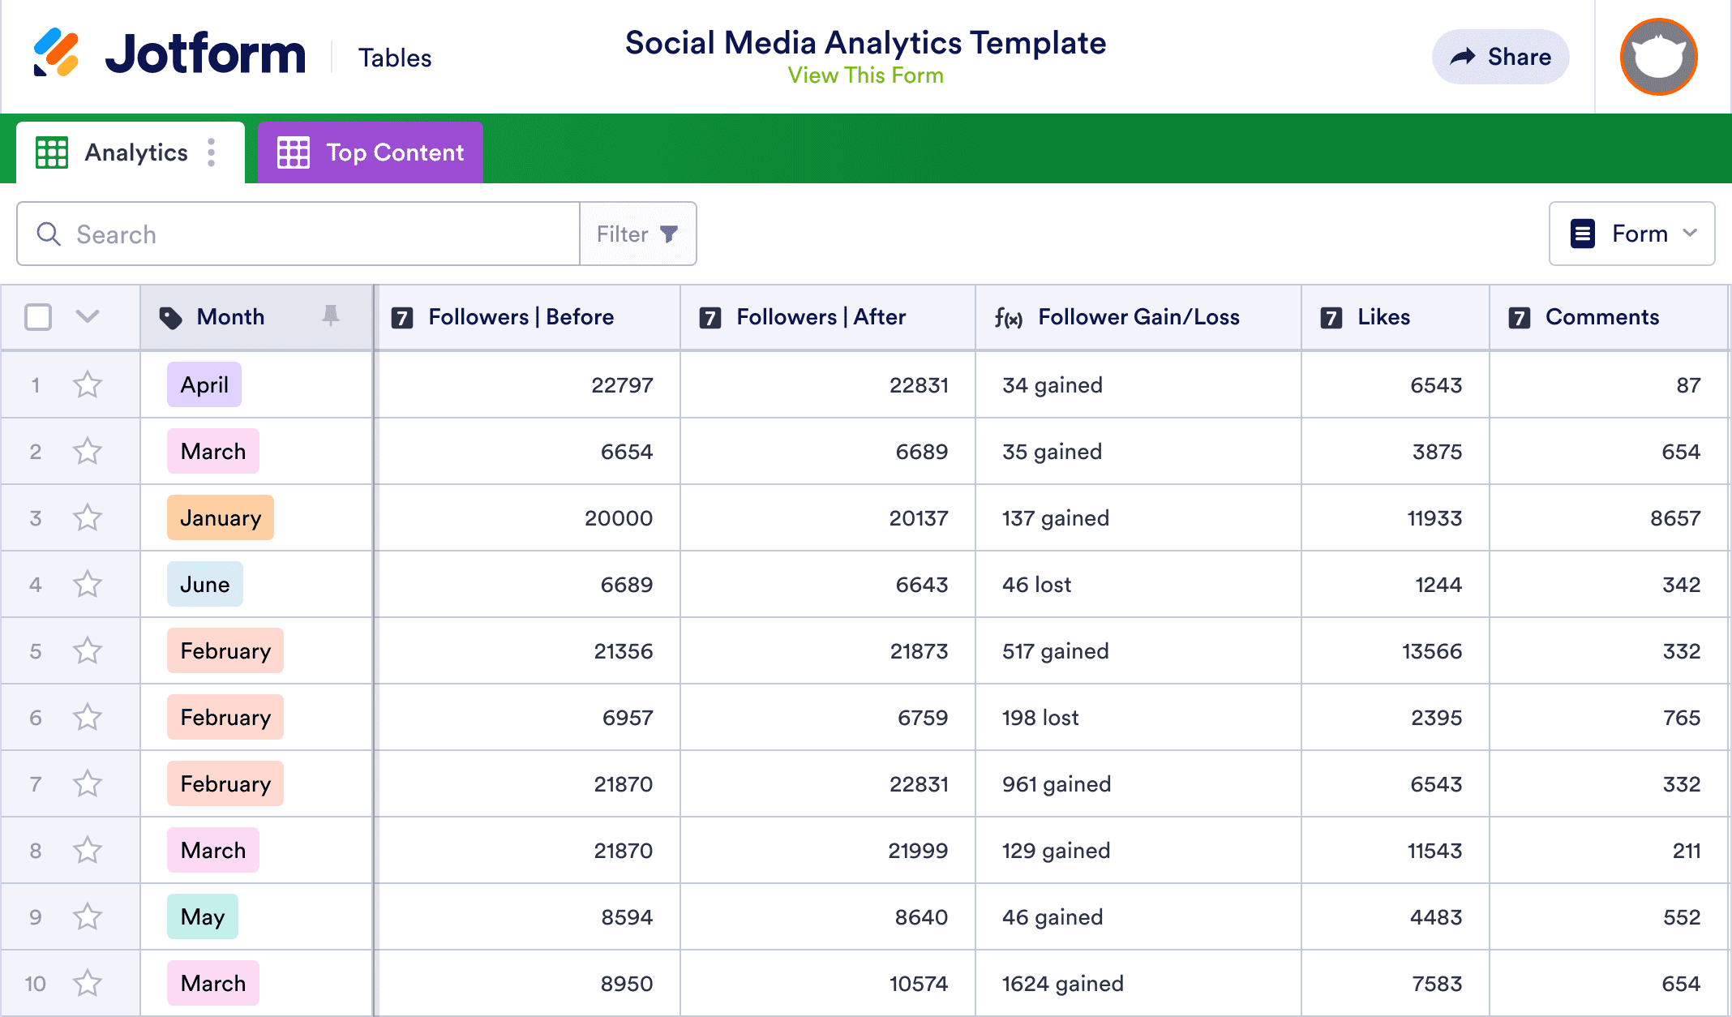Click the grid icon next to Top Content

coord(294,152)
